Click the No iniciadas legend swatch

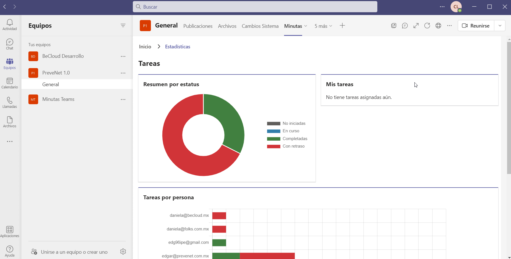(x=273, y=123)
